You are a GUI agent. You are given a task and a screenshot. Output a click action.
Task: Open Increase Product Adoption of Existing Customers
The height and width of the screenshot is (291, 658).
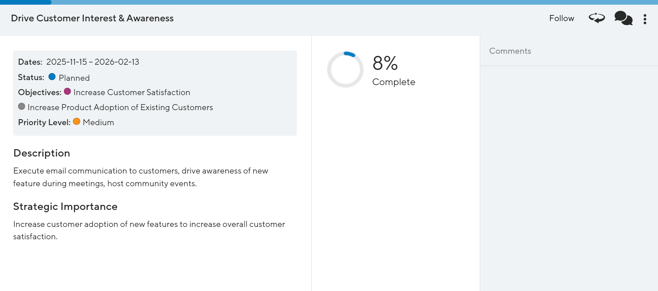(120, 107)
